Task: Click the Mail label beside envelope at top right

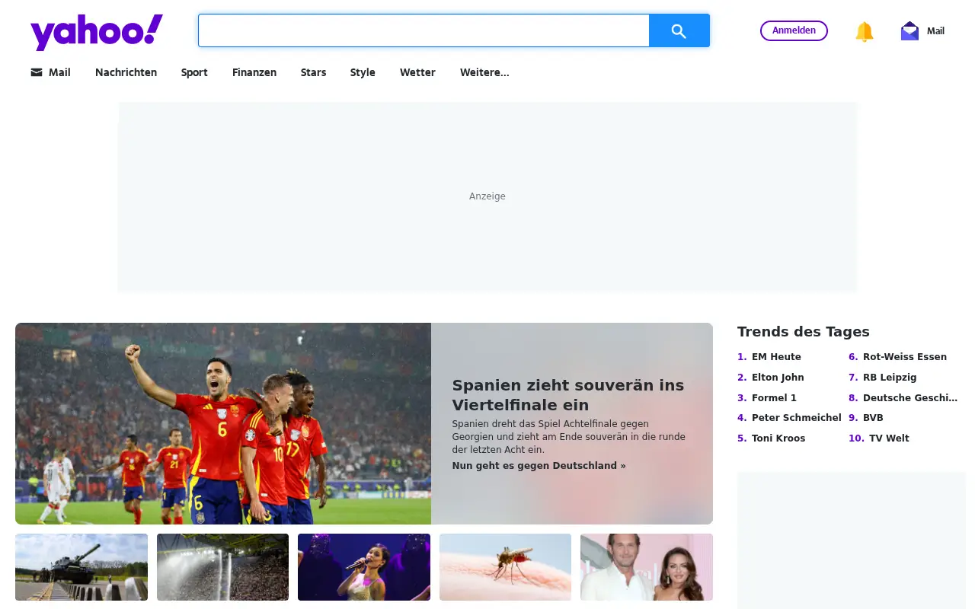Action: point(935,31)
